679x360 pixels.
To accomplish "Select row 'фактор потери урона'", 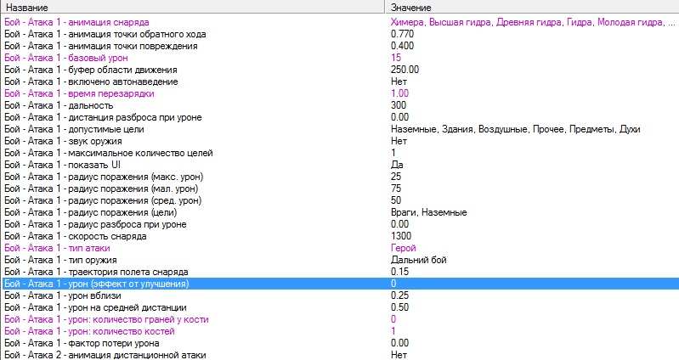I will pos(340,344).
